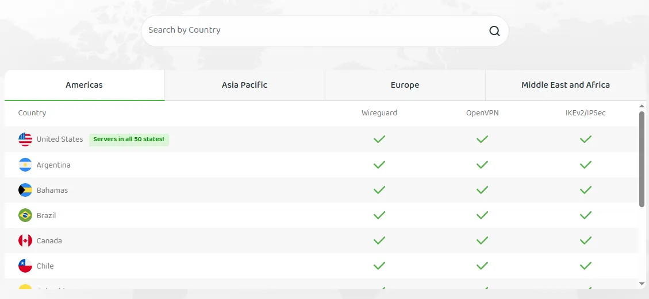The width and height of the screenshot is (649, 299).
Task: Click Argentina IKEv2/IPSec checkmark
Action: coord(585,165)
